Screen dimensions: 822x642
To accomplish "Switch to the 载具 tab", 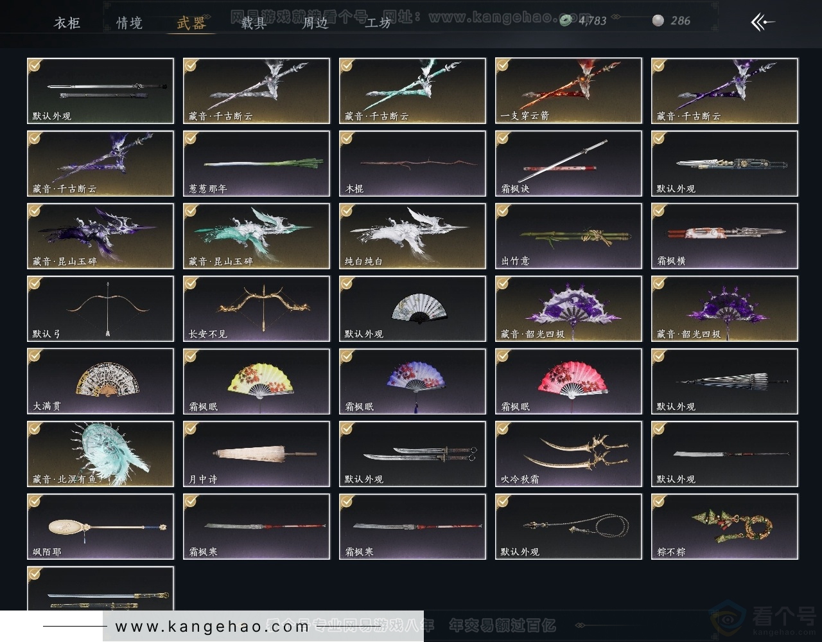I will point(254,23).
